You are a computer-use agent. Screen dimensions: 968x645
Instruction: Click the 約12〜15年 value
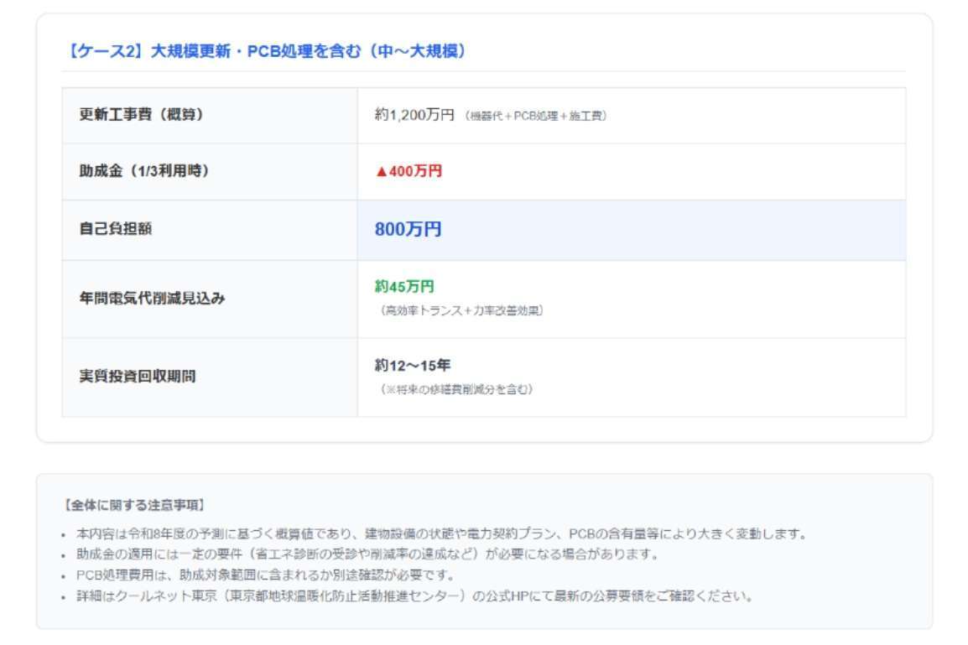tap(413, 366)
